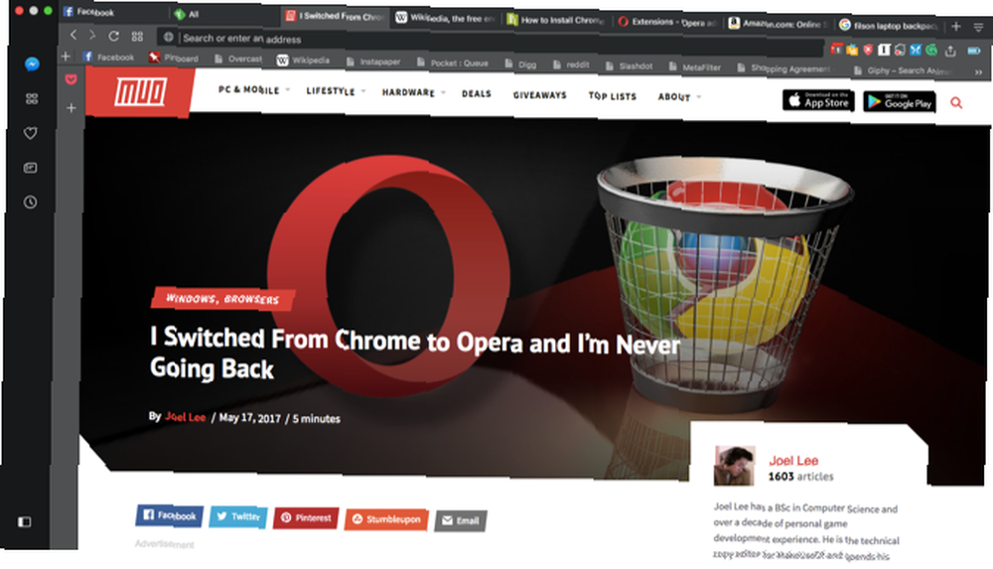Click the blue butterfly extension icon
993x569 pixels.
pyautogui.click(x=916, y=50)
